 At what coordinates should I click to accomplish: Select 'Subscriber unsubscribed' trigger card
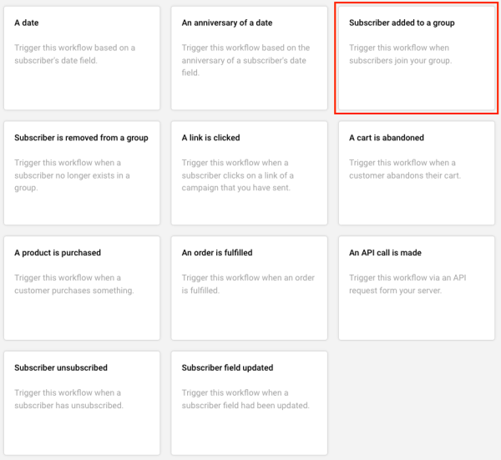[82, 403]
